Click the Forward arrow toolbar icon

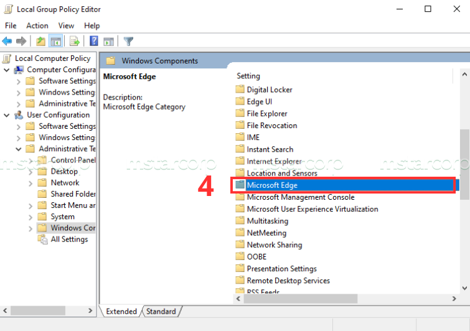[21, 41]
